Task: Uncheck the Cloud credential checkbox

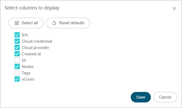Action: click(x=17, y=41)
